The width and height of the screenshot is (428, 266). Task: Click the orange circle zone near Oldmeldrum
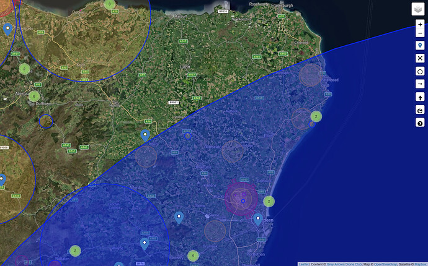(x=232, y=152)
